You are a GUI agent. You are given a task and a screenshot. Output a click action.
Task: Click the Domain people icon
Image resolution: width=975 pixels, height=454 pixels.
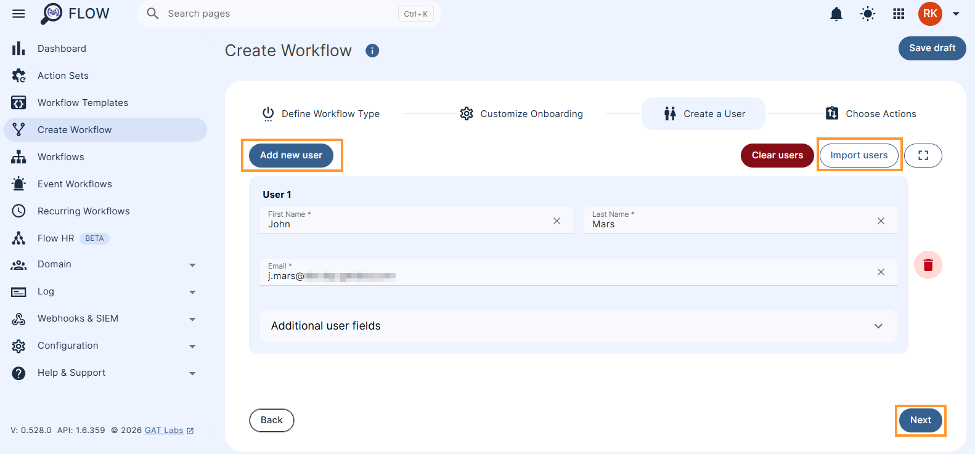pos(18,265)
